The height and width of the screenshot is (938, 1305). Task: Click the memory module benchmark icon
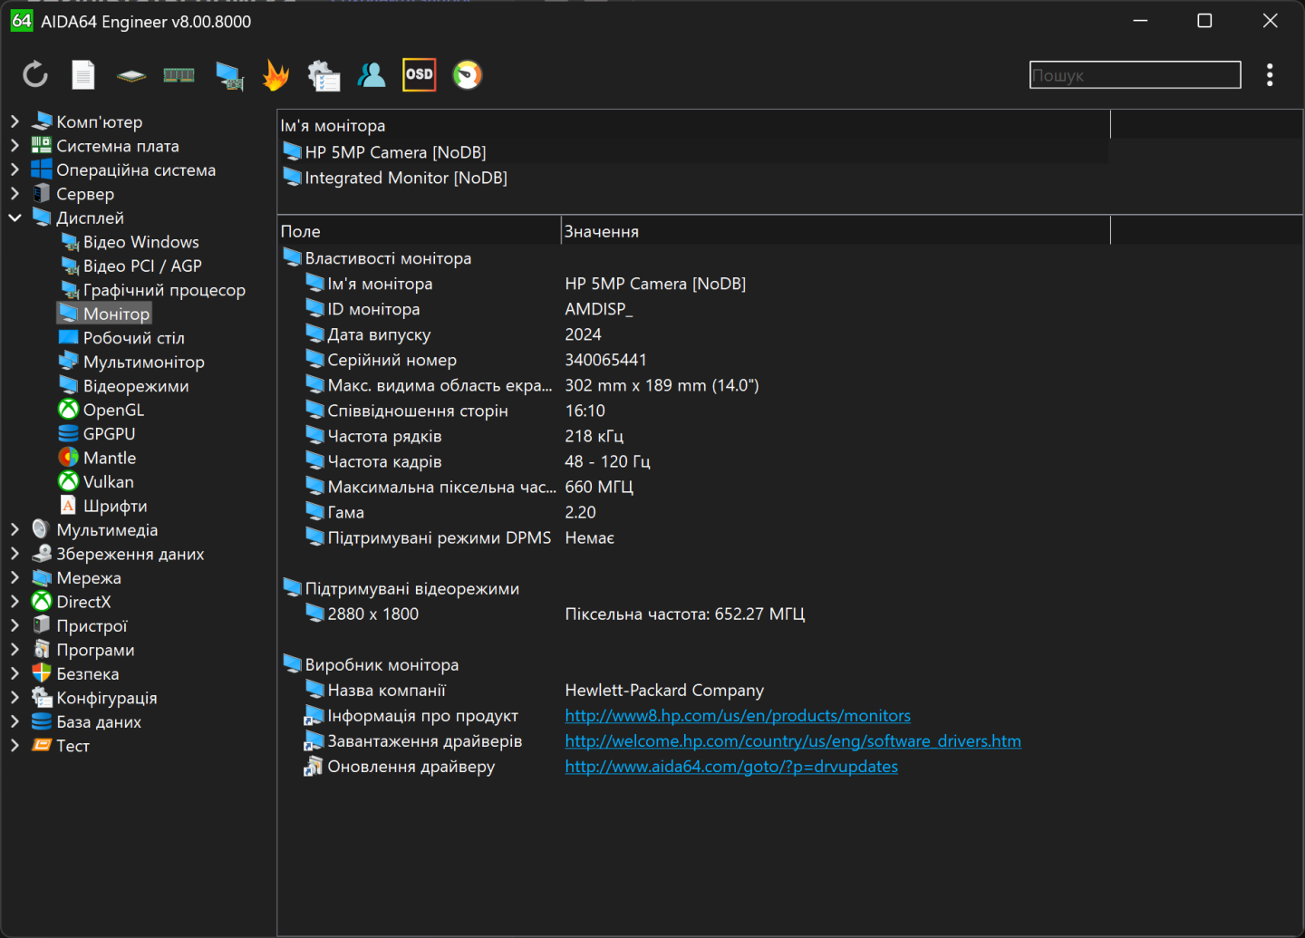(179, 75)
